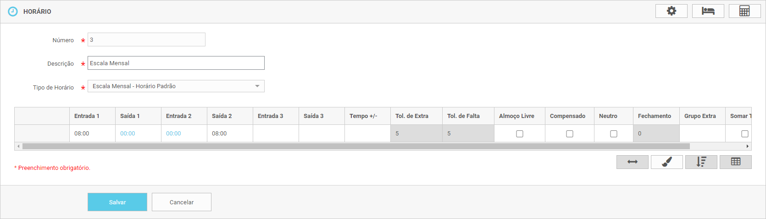Open the calculator icon button
The height and width of the screenshot is (219, 766).
(x=744, y=11)
